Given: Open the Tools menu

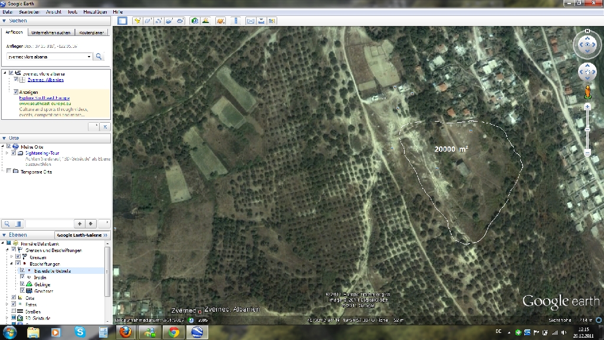Looking at the screenshot, I should tap(72, 12).
